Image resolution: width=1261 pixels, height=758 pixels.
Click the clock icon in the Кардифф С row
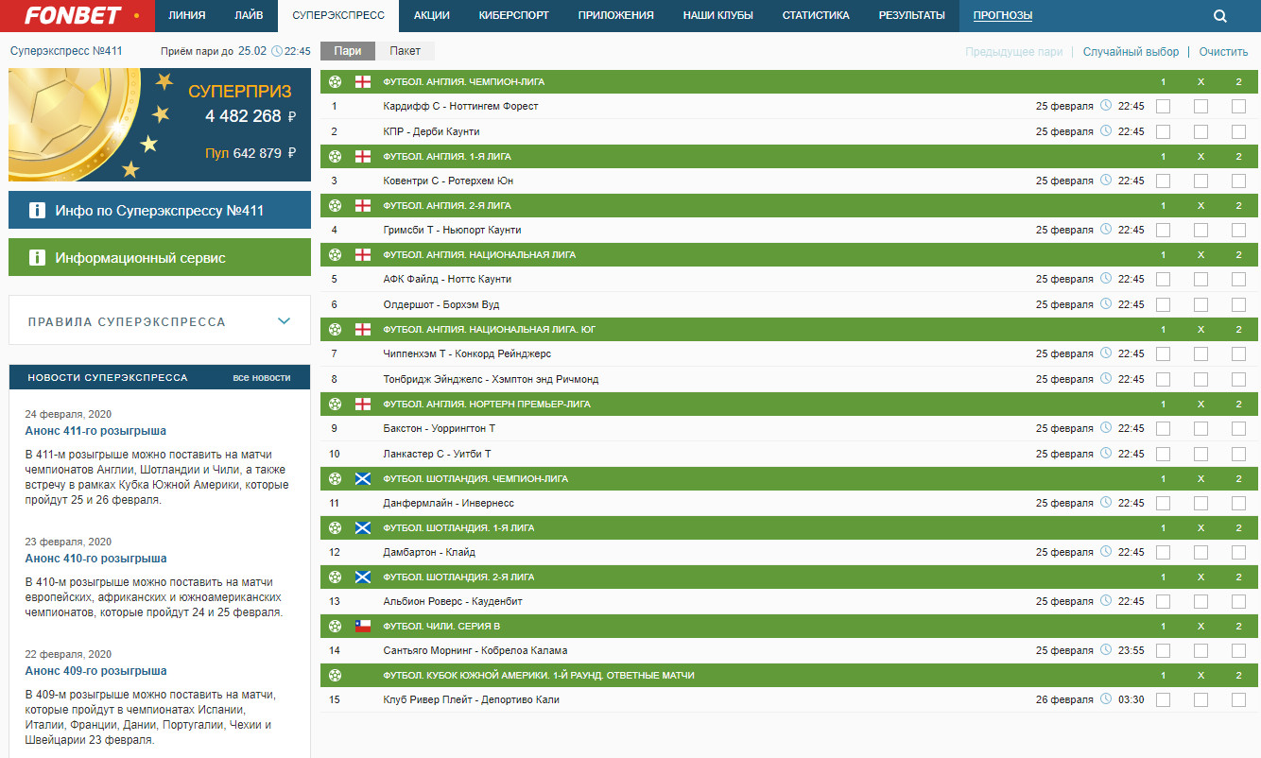pyautogui.click(x=1106, y=106)
